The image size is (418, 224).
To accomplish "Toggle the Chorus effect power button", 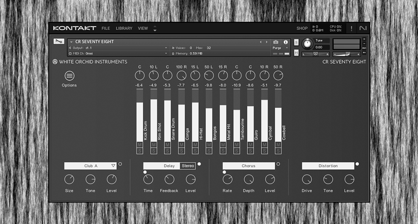I will pyautogui.click(x=278, y=164).
